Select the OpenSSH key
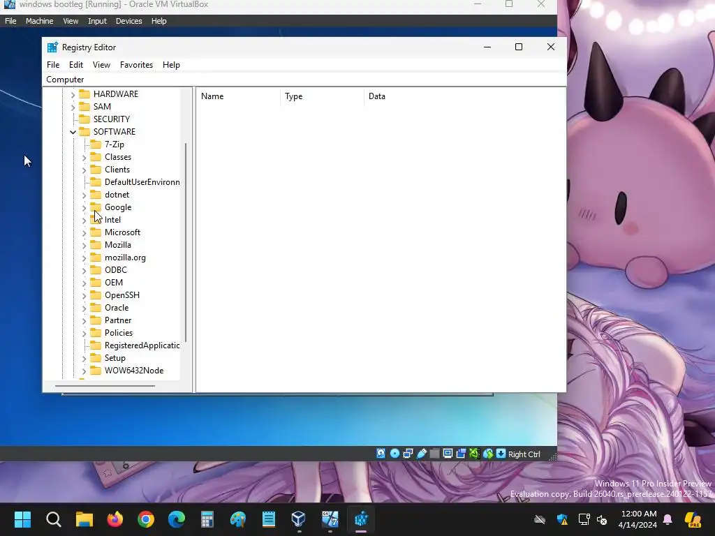 click(x=121, y=295)
